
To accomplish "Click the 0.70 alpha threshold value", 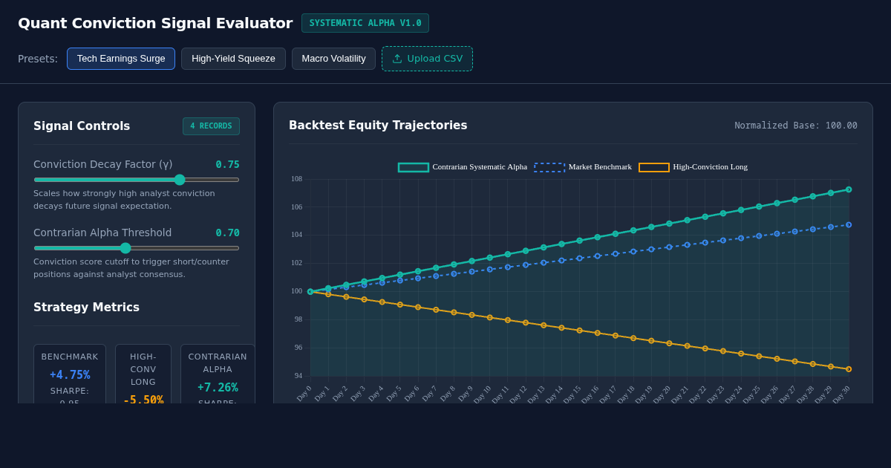I will [227, 233].
